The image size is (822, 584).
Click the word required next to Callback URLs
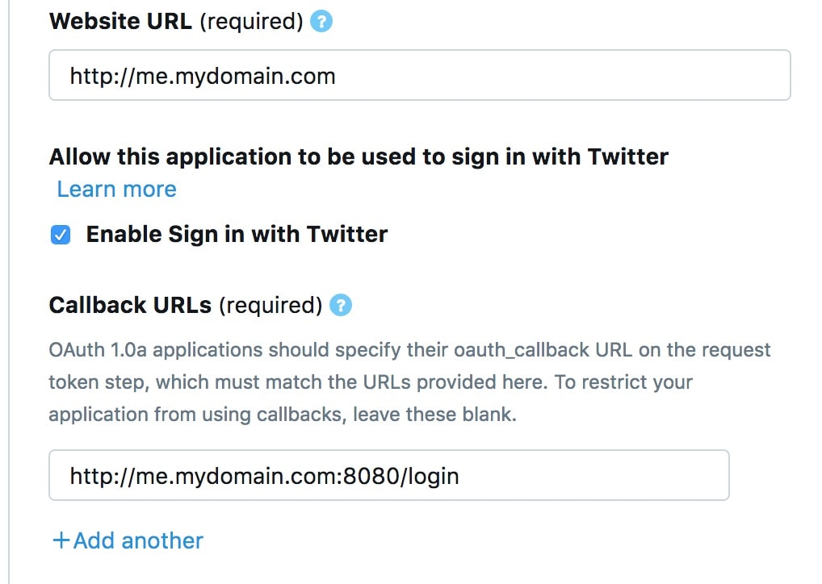(x=271, y=305)
